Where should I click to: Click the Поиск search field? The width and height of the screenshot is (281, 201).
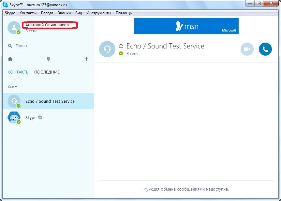tap(48, 46)
